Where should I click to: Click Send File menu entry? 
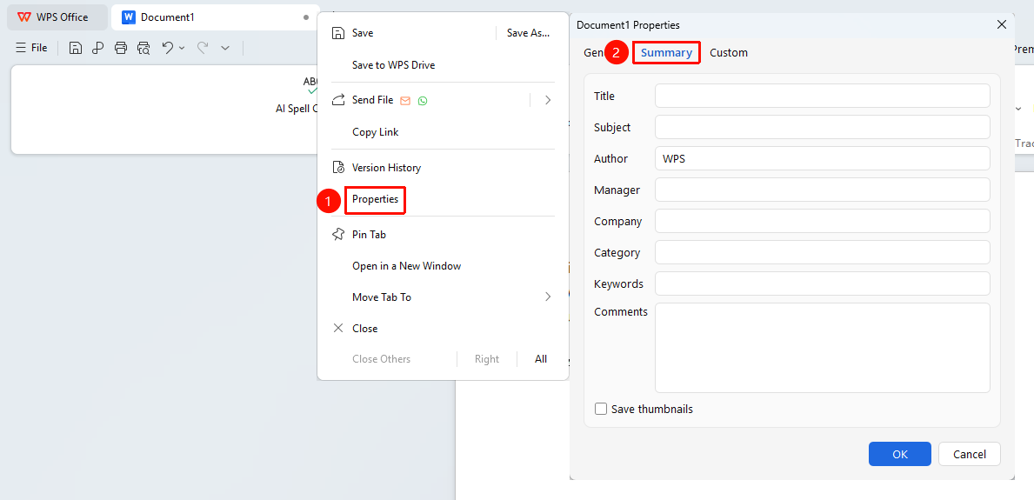pos(372,100)
